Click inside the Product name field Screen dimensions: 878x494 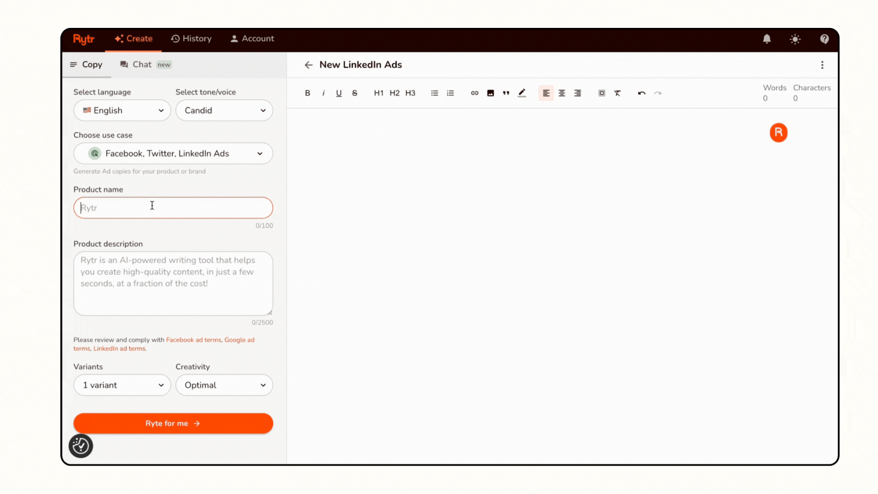173,208
